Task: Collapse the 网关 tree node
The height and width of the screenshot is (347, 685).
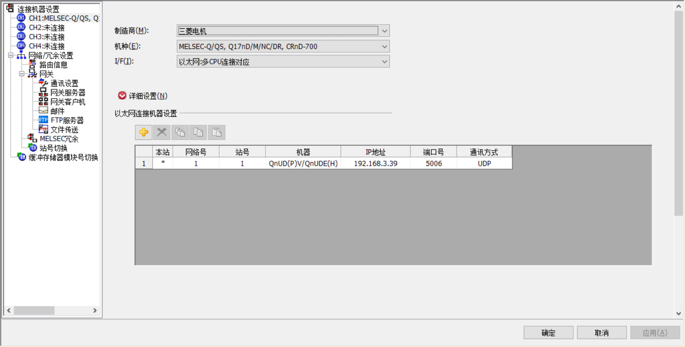Action: [x=22, y=74]
